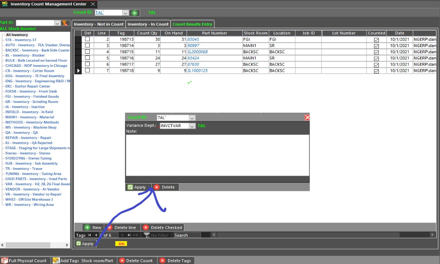The image size is (440, 264).
Task: Open the Part # dropdown list
Action: point(57,23)
